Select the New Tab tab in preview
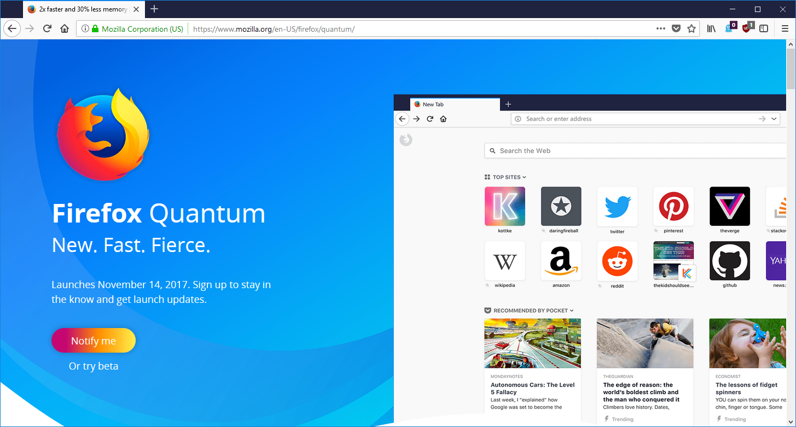 (x=455, y=104)
